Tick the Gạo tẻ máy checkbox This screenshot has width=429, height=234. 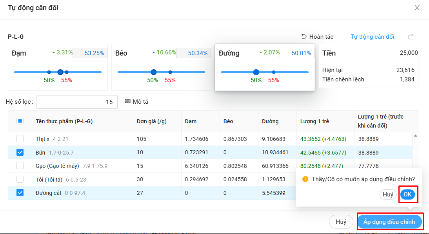pos(20,166)
